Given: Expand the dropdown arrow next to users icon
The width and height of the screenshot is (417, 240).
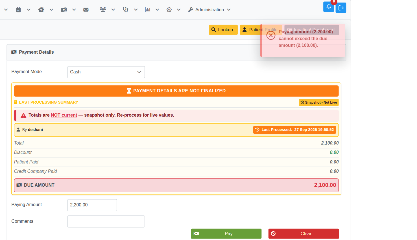Looking at the screenshot, I should pos(113,10).
